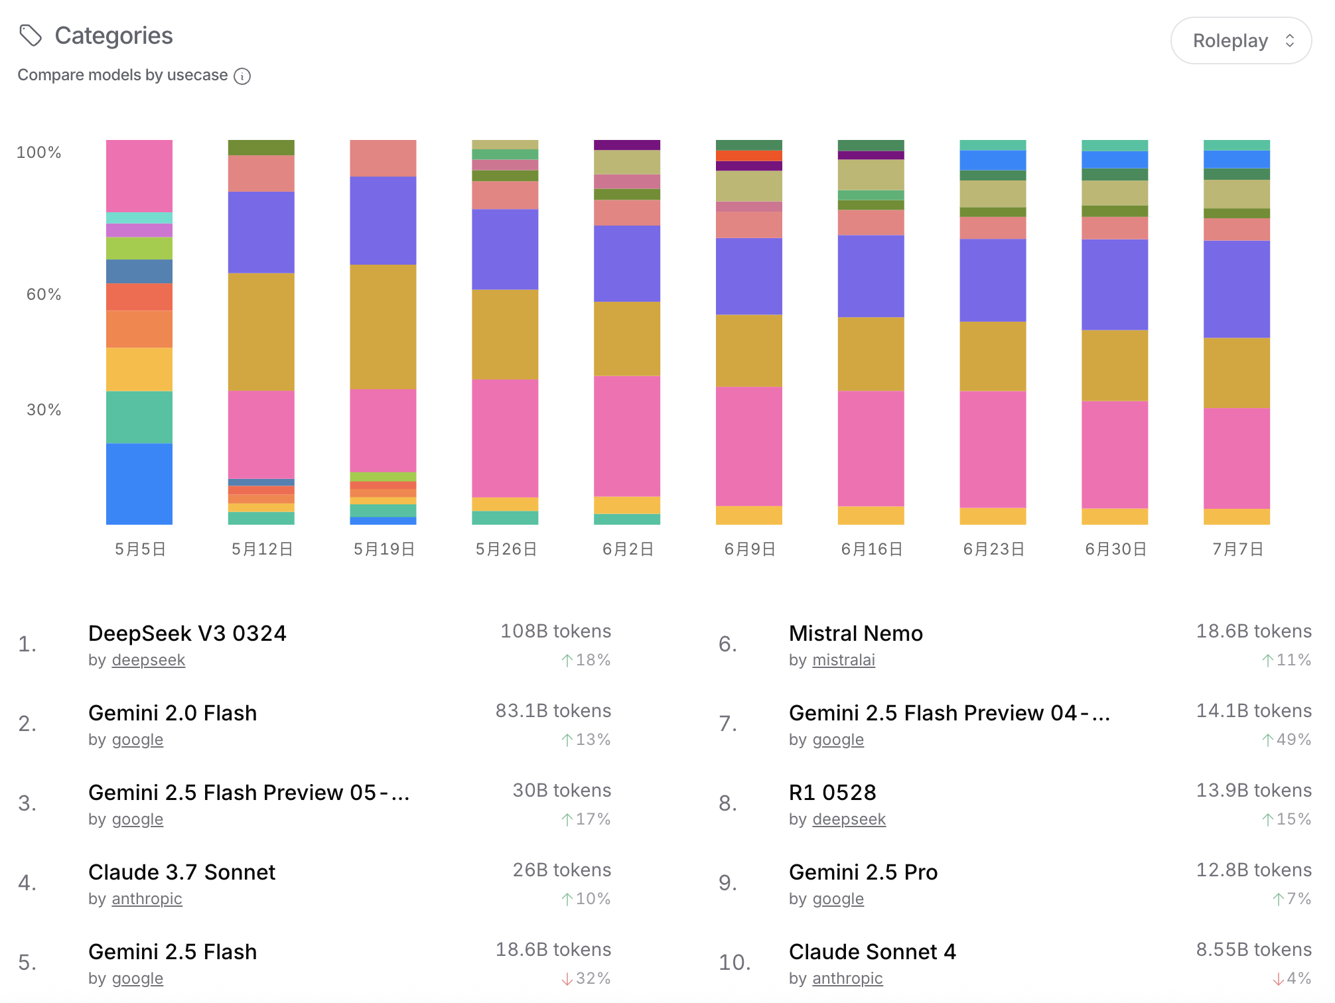Select the R1 0528 model title
This screenshot has height=1003, width=1335.
click(x=832, y=793)
